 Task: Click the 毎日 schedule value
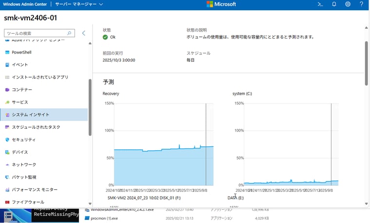click(x=190, y=60)
